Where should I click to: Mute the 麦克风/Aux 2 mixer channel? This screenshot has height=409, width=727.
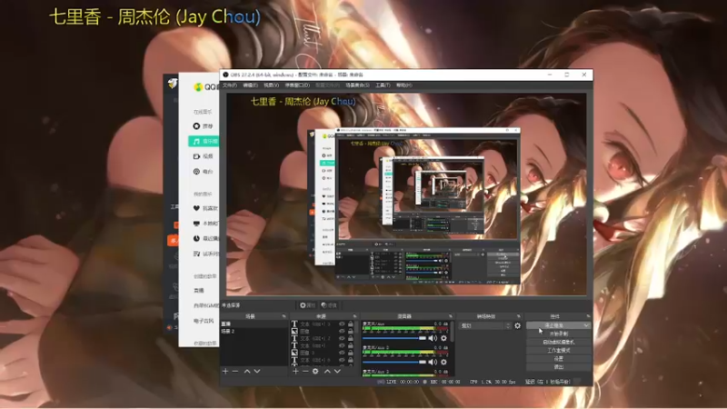433,362
